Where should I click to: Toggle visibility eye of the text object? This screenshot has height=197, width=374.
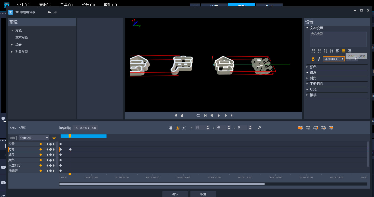tap(54, 138)
